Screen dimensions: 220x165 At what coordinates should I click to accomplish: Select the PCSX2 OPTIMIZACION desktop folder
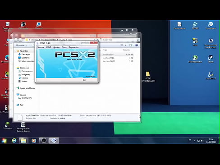pos(148,77)
